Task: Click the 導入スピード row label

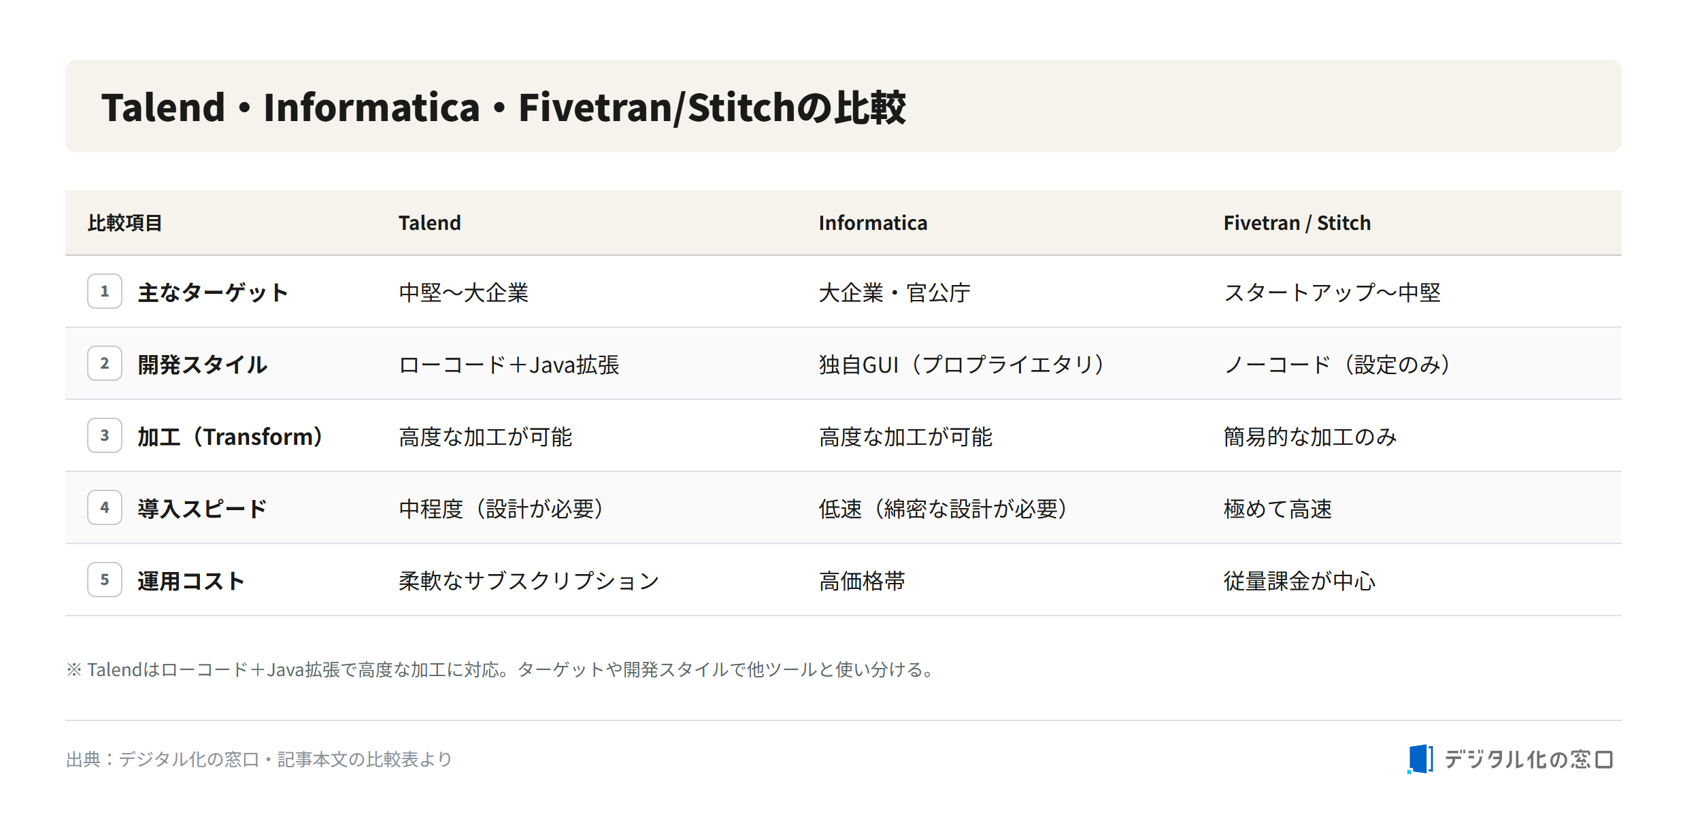Action: [x=203, y=509]
